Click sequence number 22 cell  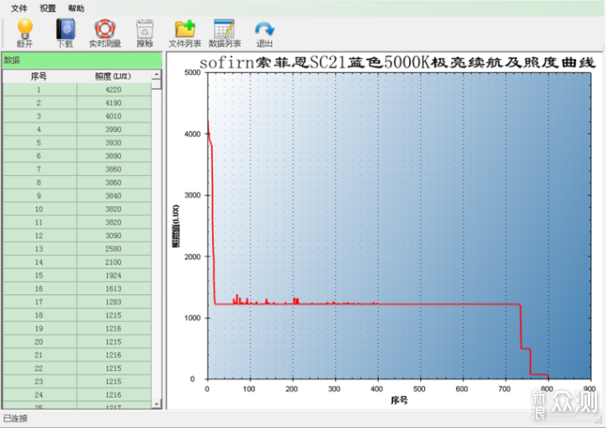click(x=39, y=368)
